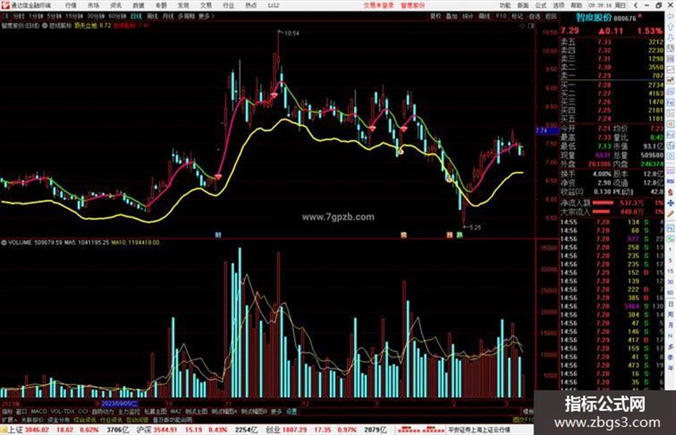Screen dimensions: 676x435
Task: Select the MA2 indicator tab
Action: (176, 411)
